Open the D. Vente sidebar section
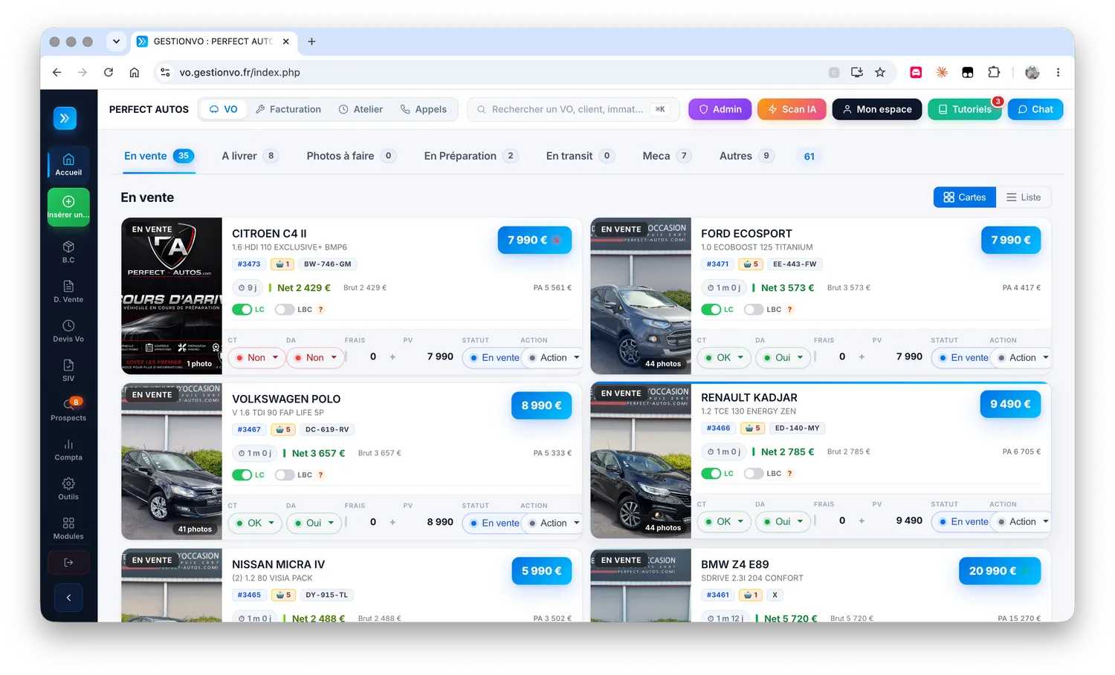This screenshot has height=675, width=1115. [68, 291]
